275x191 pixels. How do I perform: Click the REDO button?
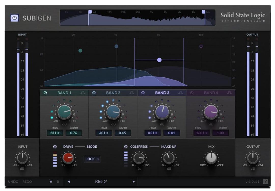click(27, 182)
